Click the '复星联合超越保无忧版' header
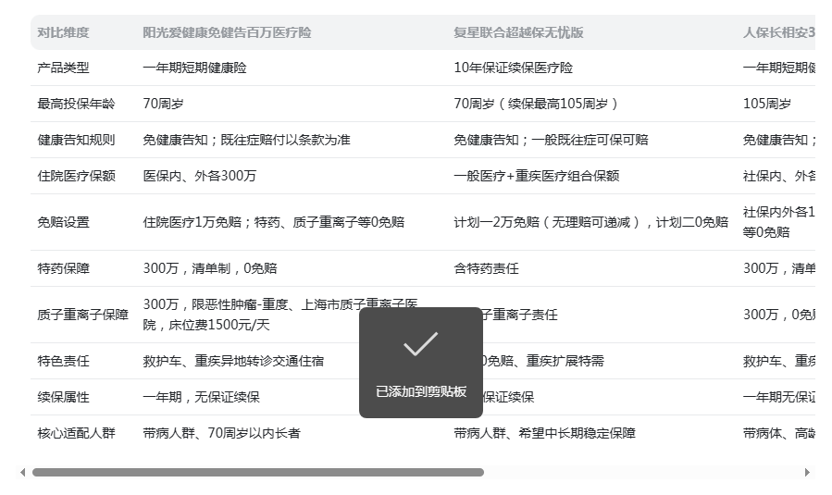 (x=518, y=32)
